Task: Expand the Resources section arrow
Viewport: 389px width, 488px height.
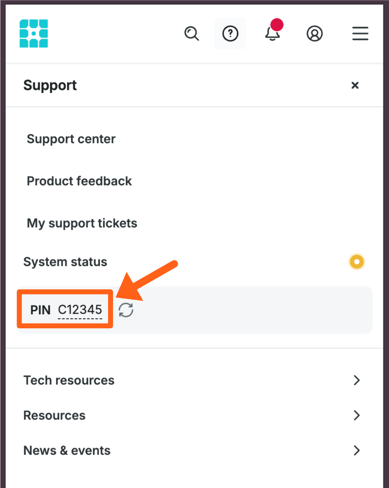Action: coord(356,415)
